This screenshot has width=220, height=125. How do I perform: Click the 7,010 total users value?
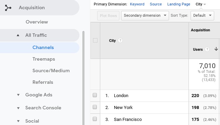coord(207,66)
